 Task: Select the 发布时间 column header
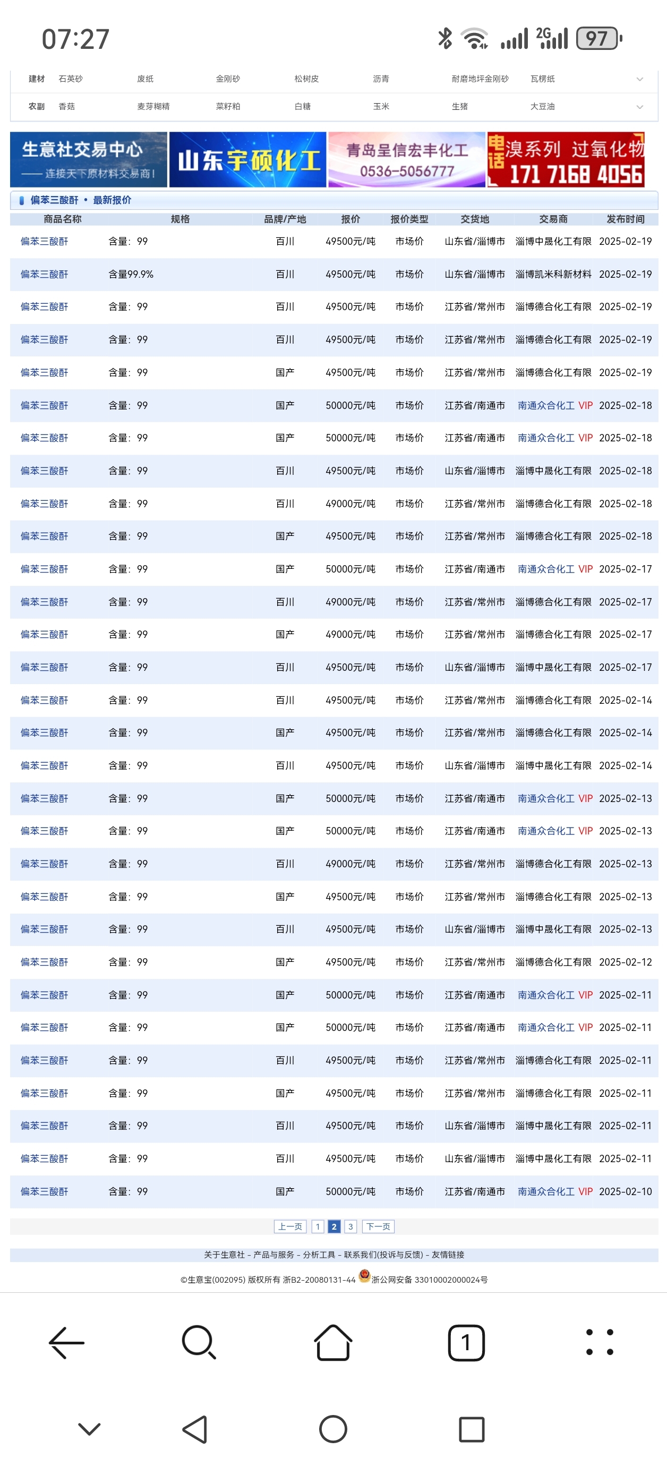click(x=626, y=219)
